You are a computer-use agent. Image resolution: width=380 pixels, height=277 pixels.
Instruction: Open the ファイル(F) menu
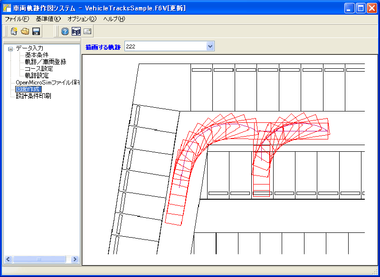click(17, 19)
